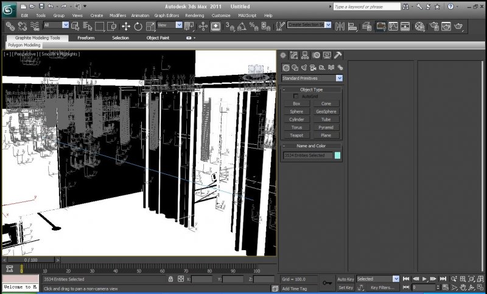Click the Use Pivot Point Center icon

[189, 26]
